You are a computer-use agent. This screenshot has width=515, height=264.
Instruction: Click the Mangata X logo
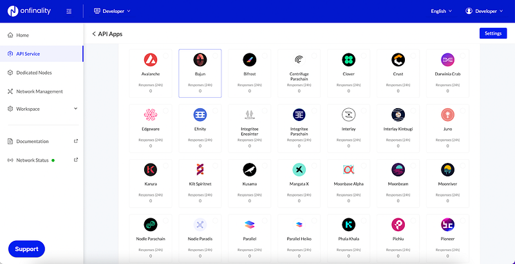pyautogui.click(x=299, y=170)
